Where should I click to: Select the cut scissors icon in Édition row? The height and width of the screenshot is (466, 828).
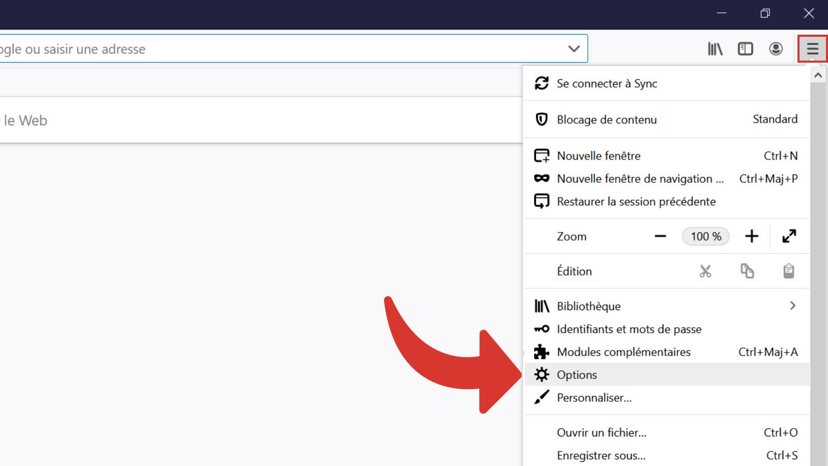click(x=705, y=271)
